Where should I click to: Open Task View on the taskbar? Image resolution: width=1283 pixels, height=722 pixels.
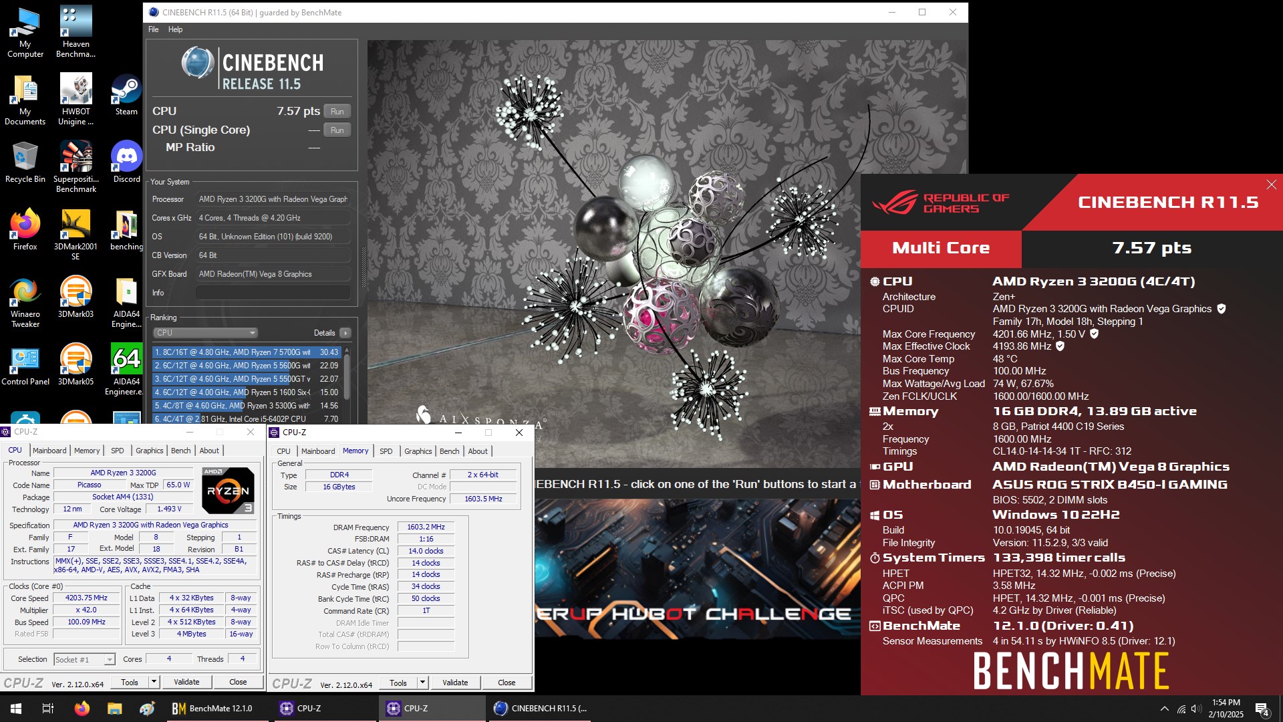(48, 709)
